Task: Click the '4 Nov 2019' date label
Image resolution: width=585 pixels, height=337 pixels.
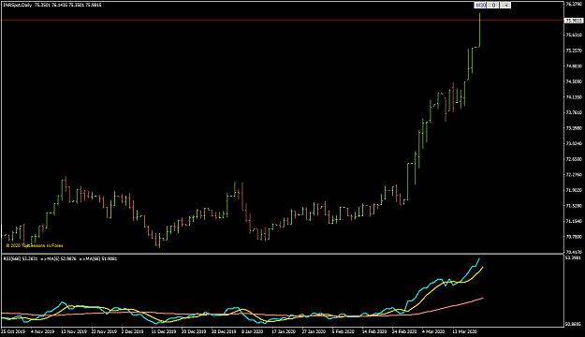Action: [x=42, y=331]
